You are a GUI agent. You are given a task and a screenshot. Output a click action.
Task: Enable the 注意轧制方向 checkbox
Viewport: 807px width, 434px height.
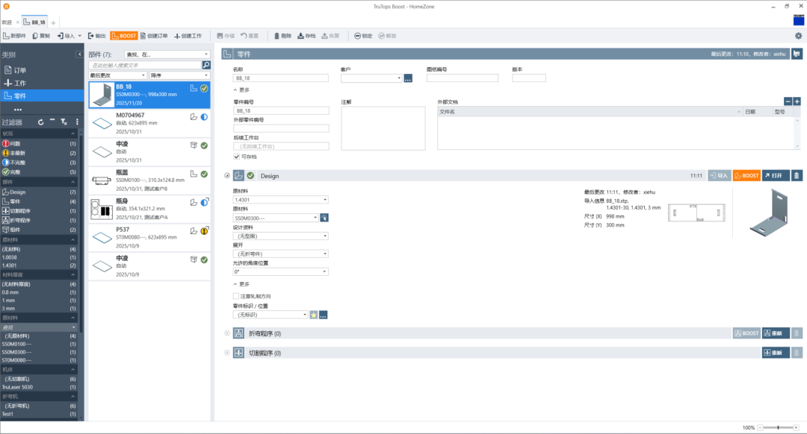click(x=237, y=296)
